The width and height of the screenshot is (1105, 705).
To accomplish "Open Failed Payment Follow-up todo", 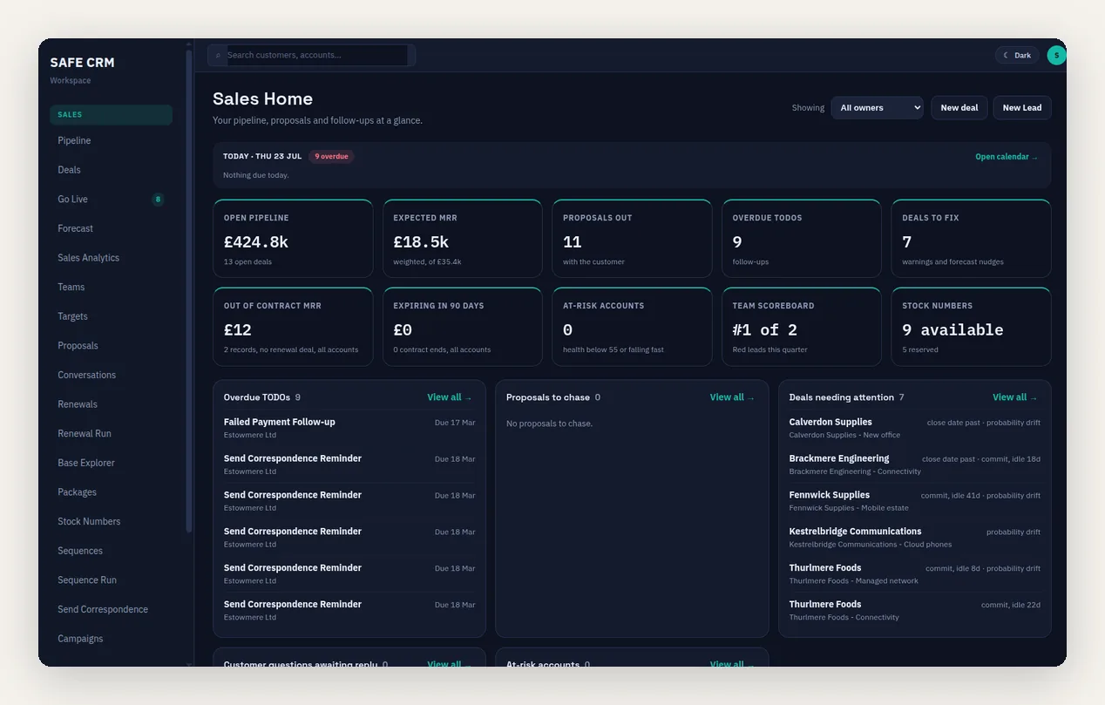I will (349, 428).
